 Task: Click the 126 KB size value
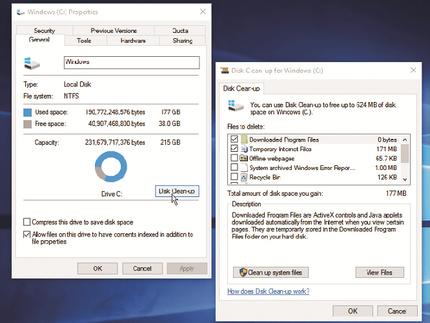click(387, 177)
